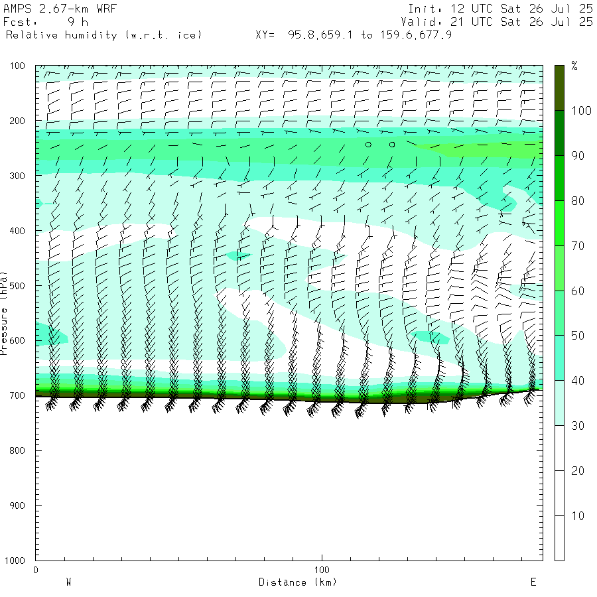This screenshot has width=597, height=597.
Task: Click the 'Distance (km)' horizontal axis title
Action: coord(297,582)
